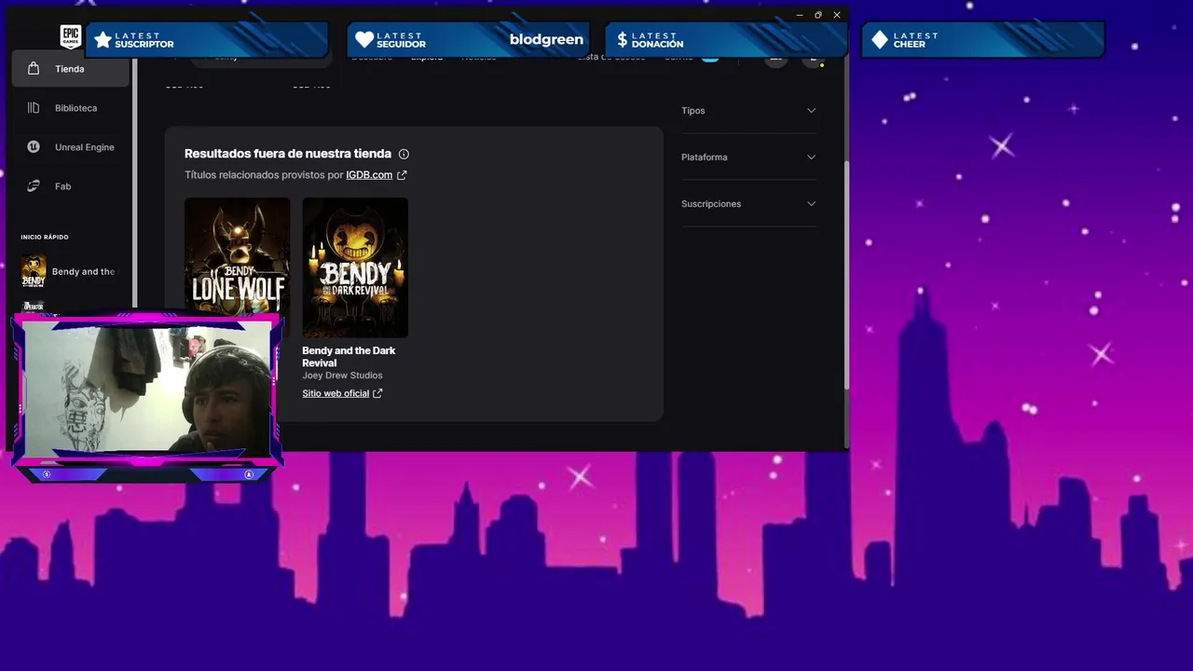Click the Unreal Engine logo icon
This screenshot has height=671, width=1193.
(x=34, y=147)
